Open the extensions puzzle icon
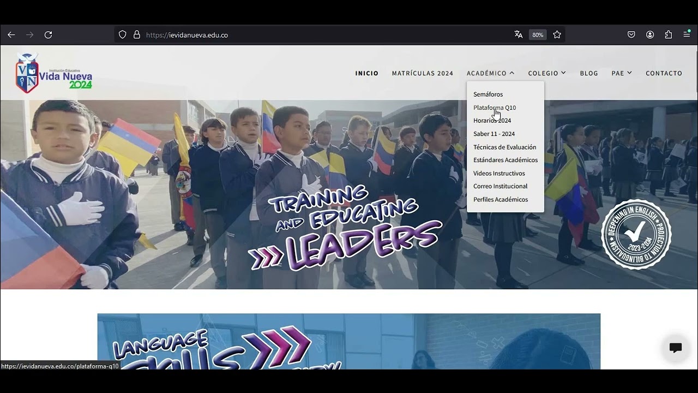Image resolution: width=698 pixels, height=393 pixels. pos(669,35)
